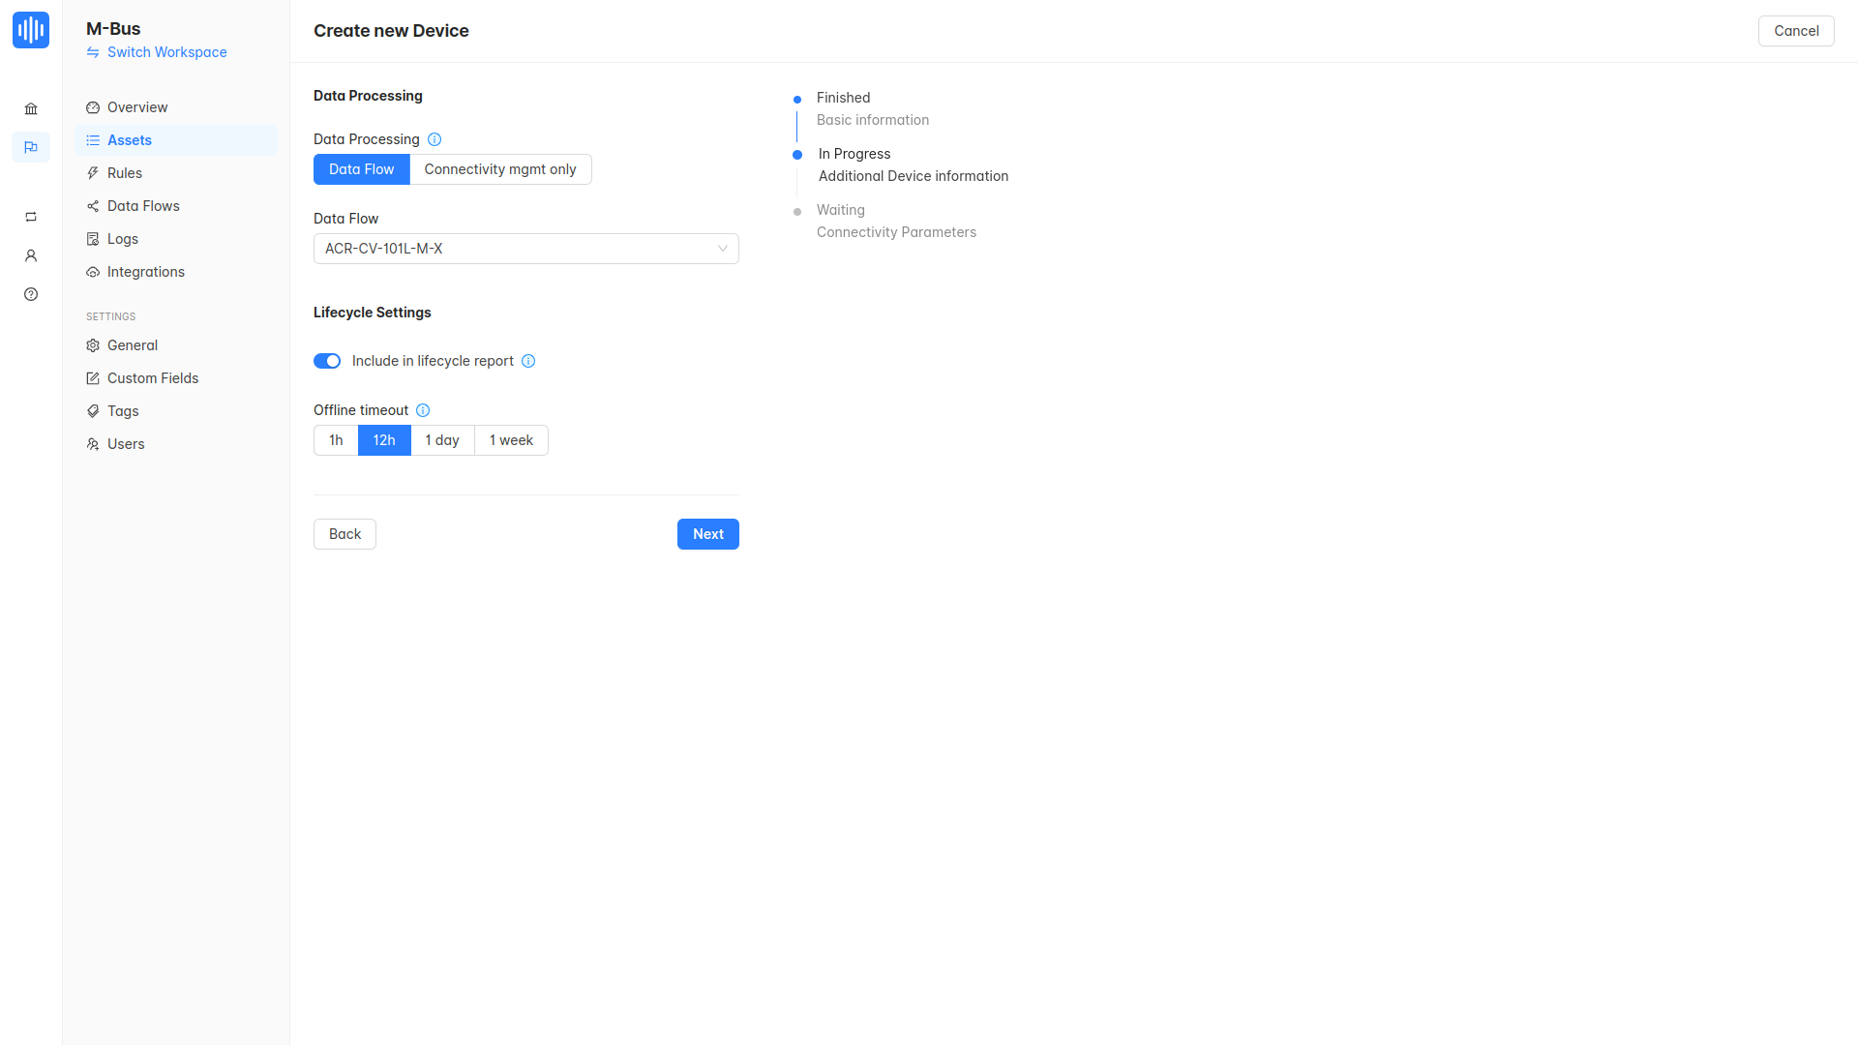Viewport: 1858px width, 1045px height.
Task: Open the user profile icon in rail
Action: 31,255
